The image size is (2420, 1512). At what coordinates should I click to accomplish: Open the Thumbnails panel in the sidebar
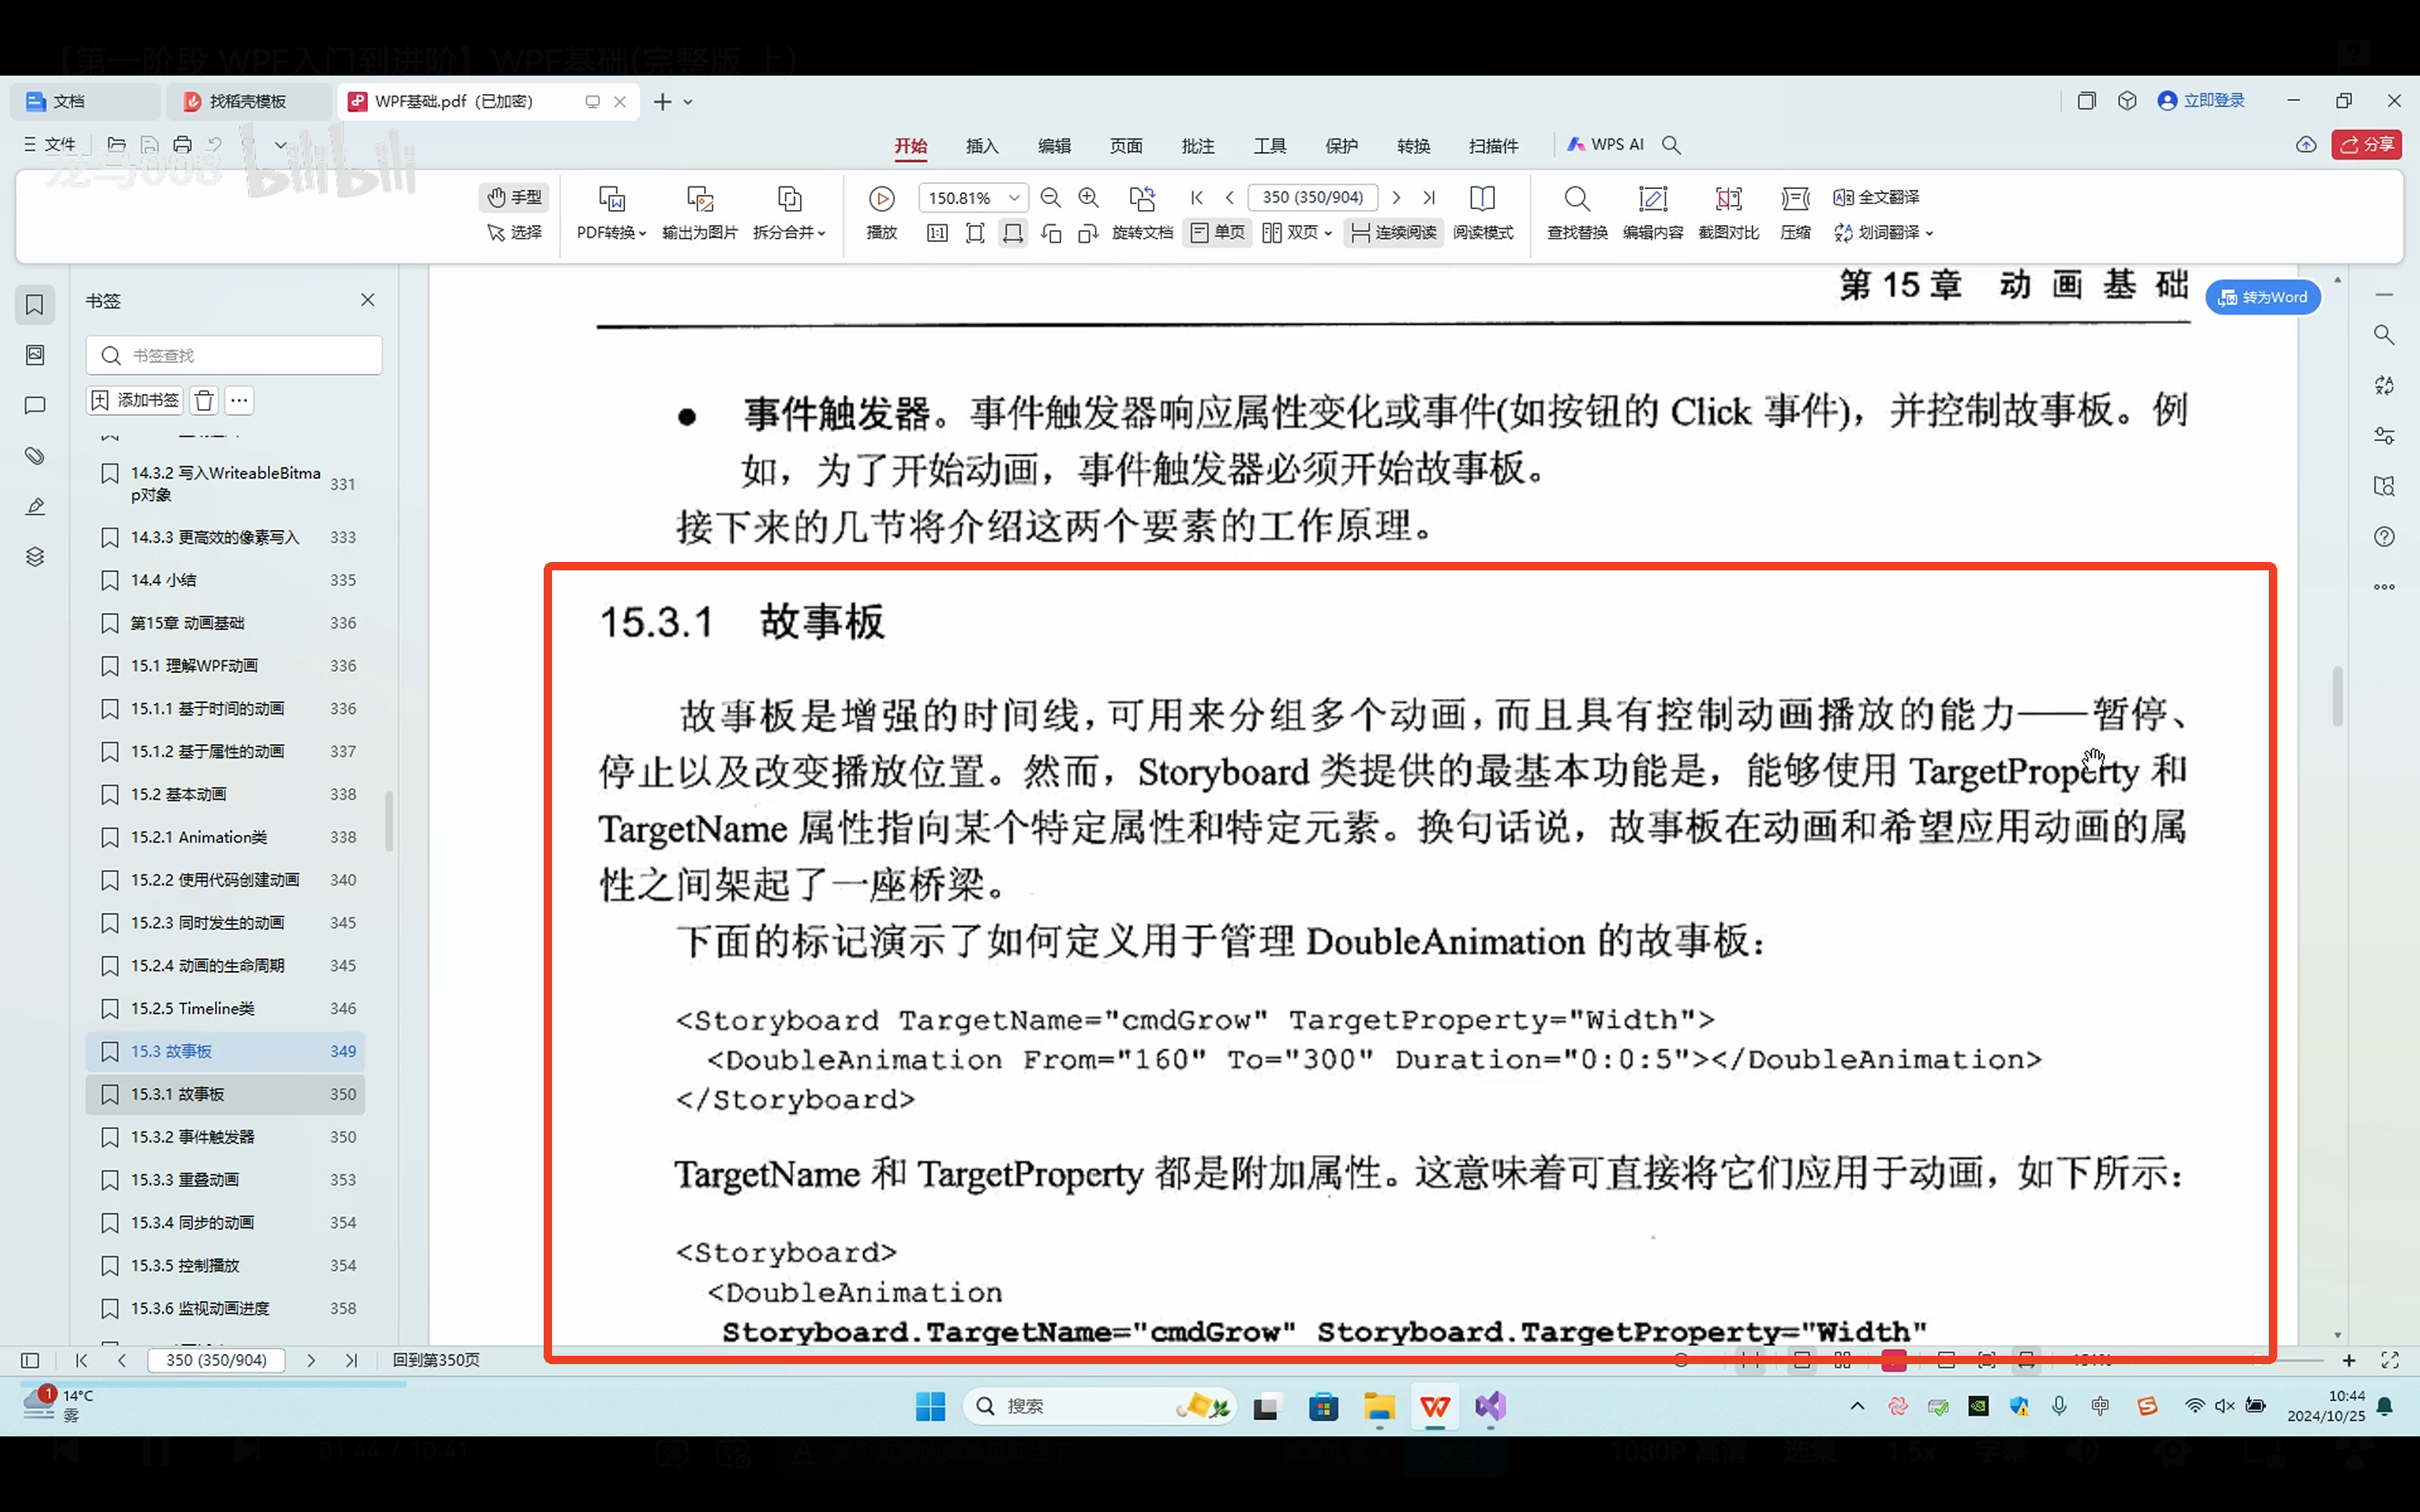(35, 355)
